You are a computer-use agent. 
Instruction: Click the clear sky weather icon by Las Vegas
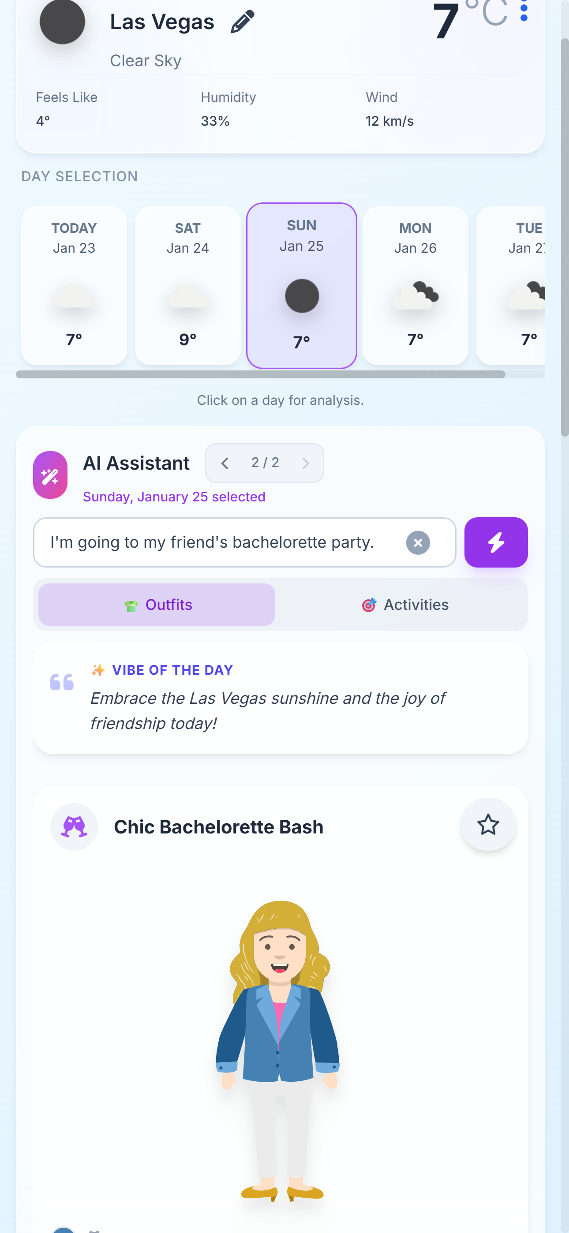(x=62, y=22)
